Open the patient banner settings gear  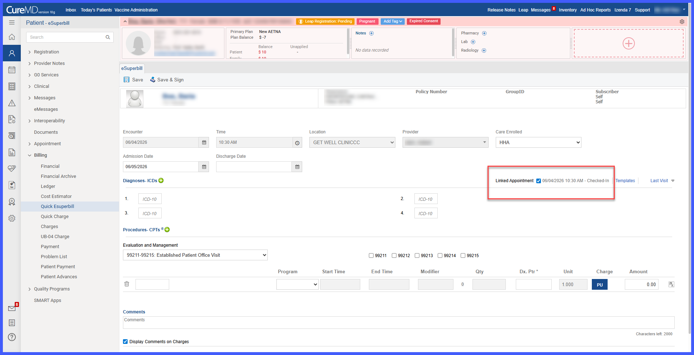tap(682, 22)
